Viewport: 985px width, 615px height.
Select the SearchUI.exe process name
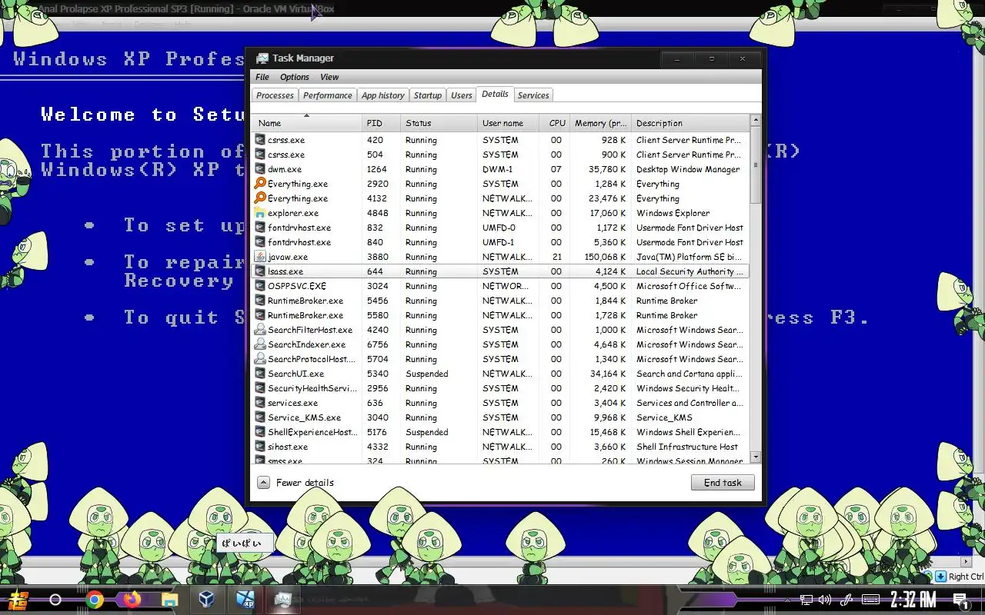(295, 374)
